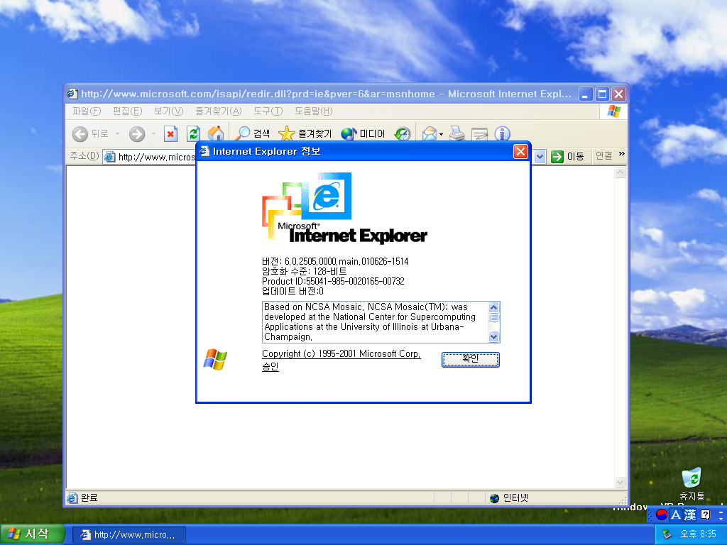Click the Windows flag throbber in menu bar
Viewport: 727px width, 545px height.
coord(614,111)
